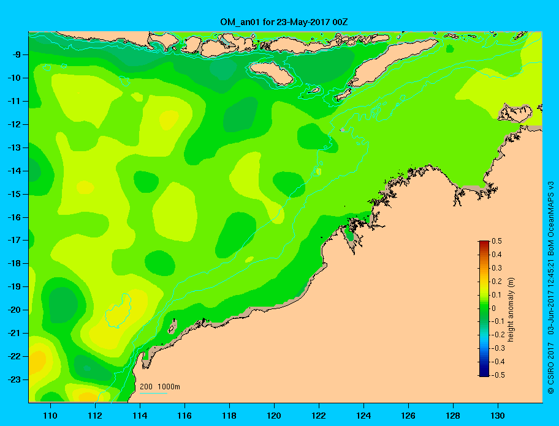Click latitude axis label -18
Viewport: 559px width, 426px height.
(x=13, y=263)
